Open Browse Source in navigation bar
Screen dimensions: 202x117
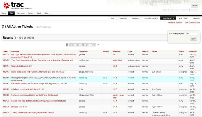pyautogui.click(x=151, y=18)
